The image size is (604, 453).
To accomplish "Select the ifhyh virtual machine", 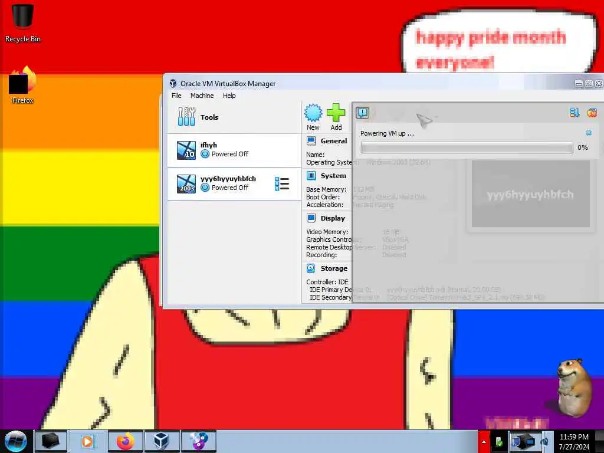I will tap(234, 150).
